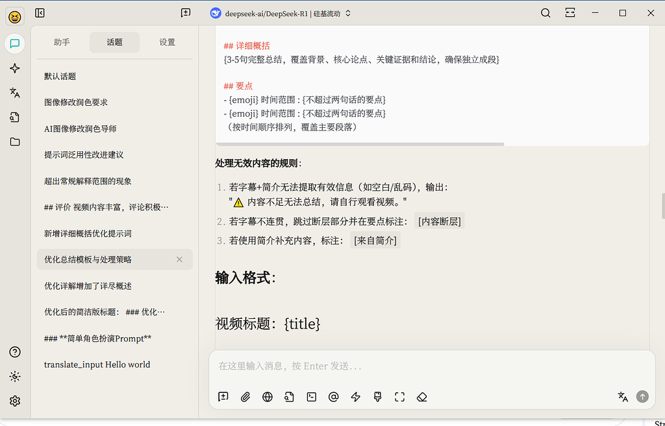
Task: Open the 优化后的简洁版标题 topic
Action: click(x=114, y=312)
